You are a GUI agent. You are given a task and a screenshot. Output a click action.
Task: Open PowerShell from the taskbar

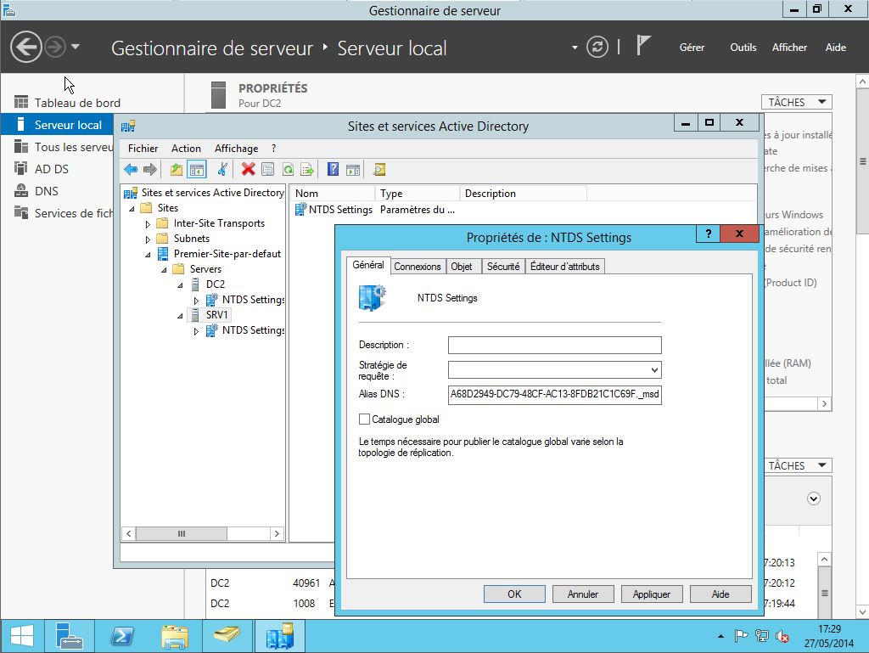click(122, 636)
